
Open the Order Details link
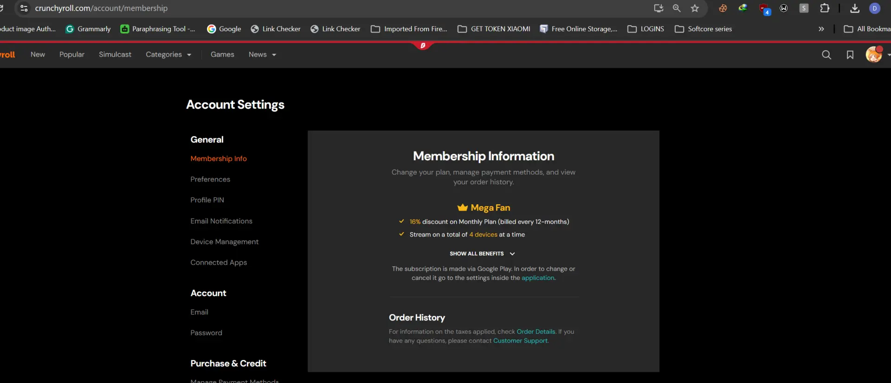pyautogui.click(x=536, y=331)
